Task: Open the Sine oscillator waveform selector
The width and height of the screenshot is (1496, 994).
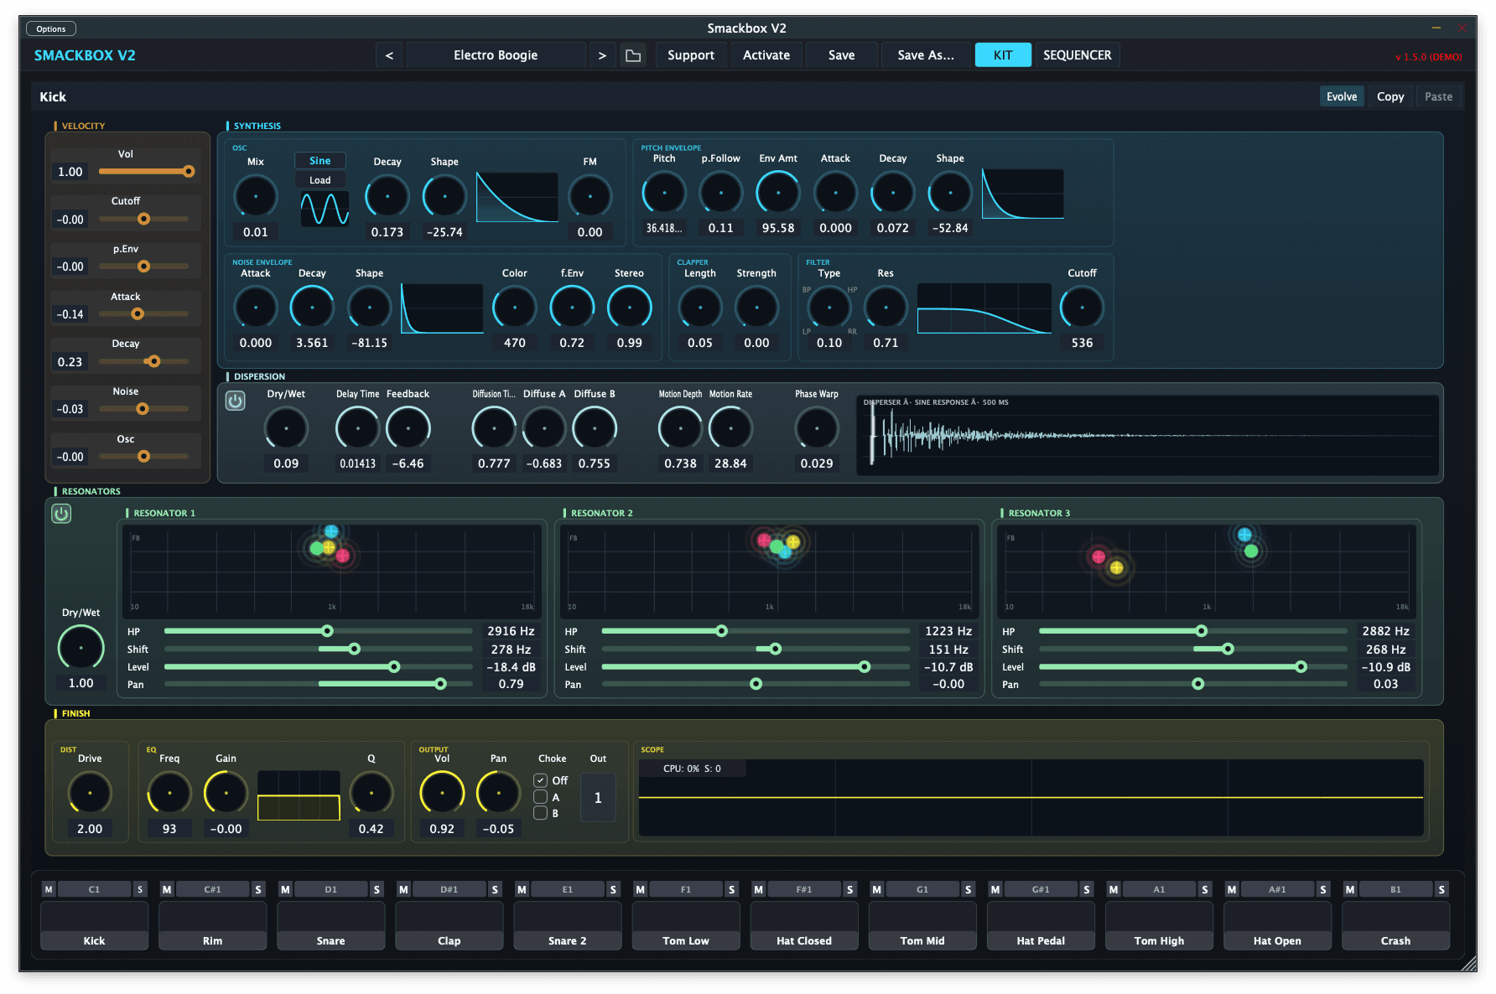Action: pyautogui.click(x=320, y=161)
